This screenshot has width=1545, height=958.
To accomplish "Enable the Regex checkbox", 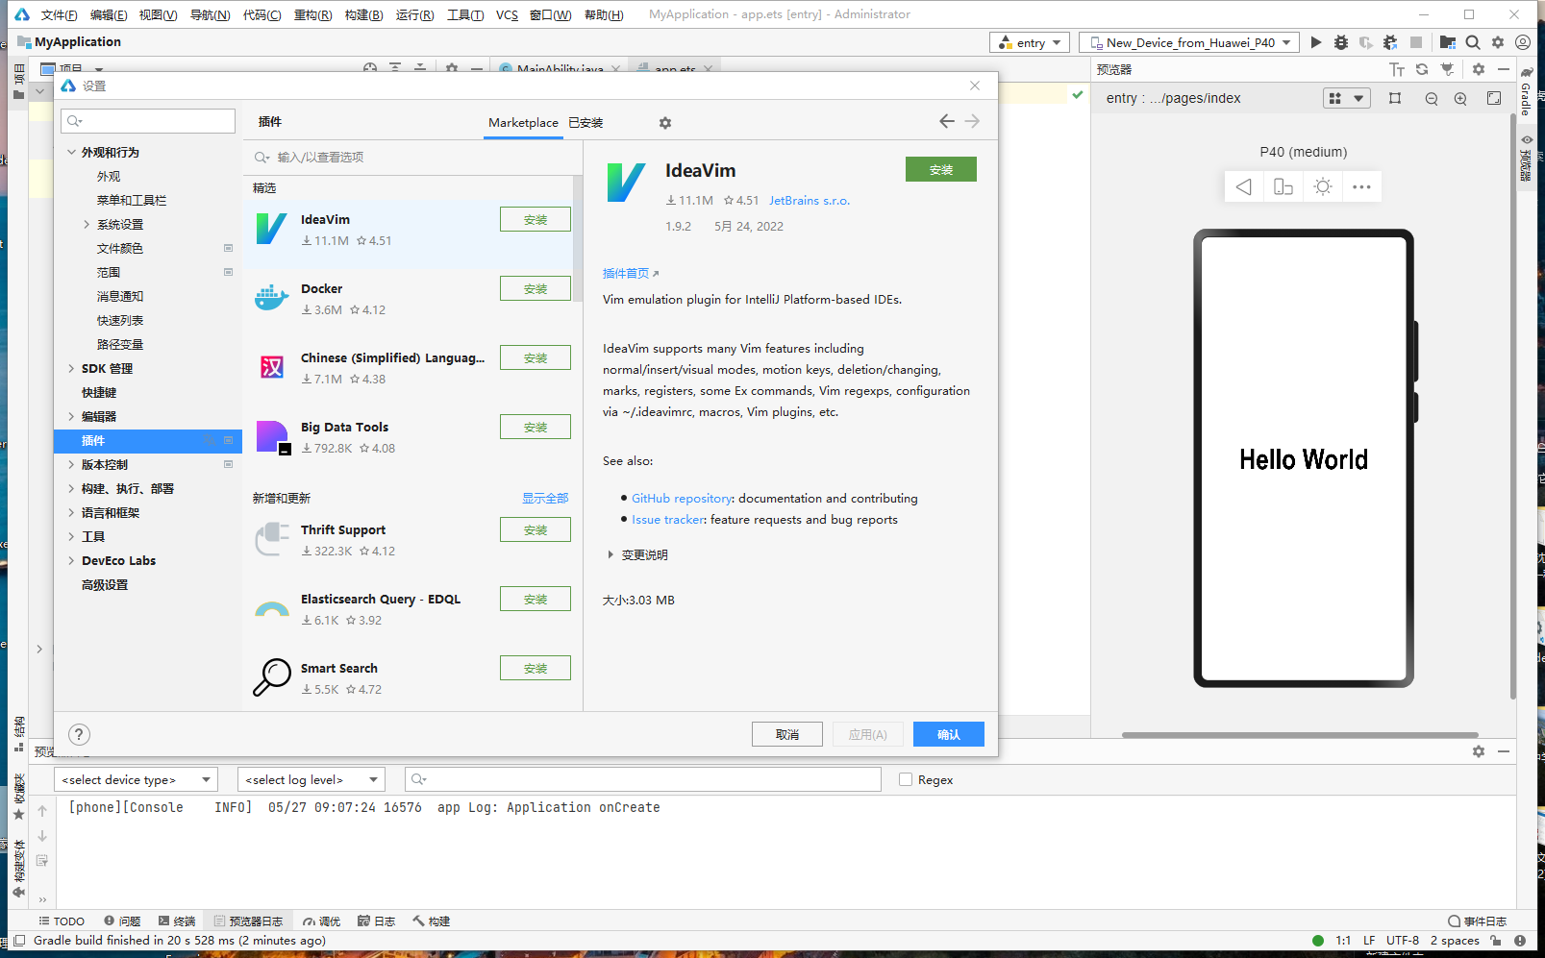I will 906,779.
